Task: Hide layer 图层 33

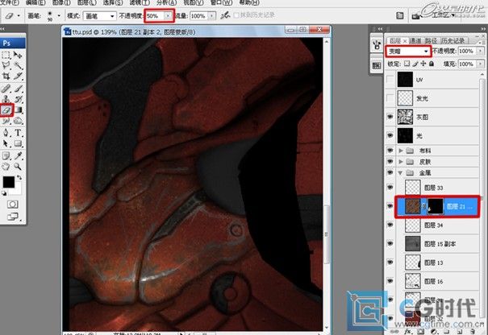Action: coord(390,188)
